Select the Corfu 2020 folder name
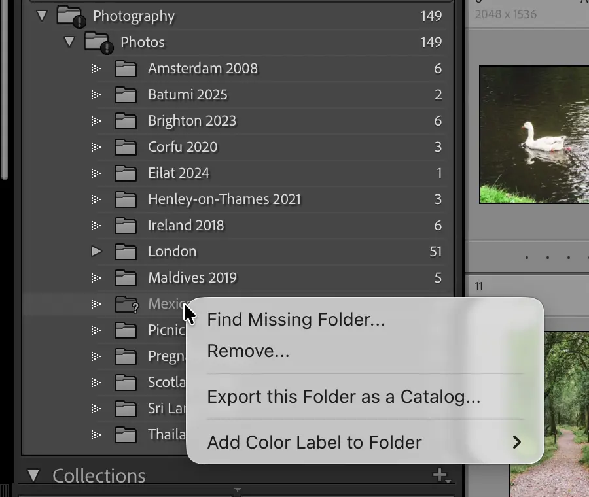 [183, 146]
